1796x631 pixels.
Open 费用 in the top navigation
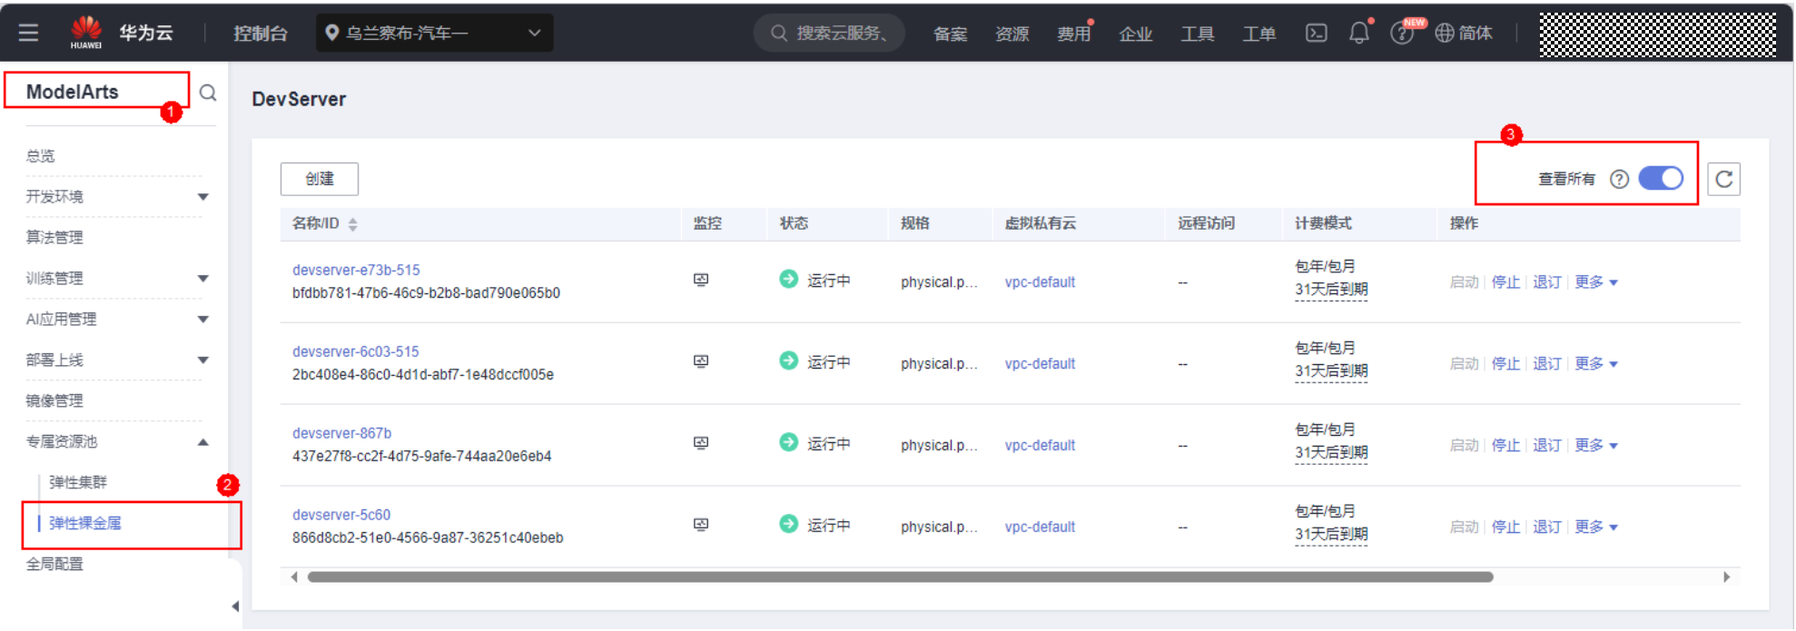[x=1073, y=34]
